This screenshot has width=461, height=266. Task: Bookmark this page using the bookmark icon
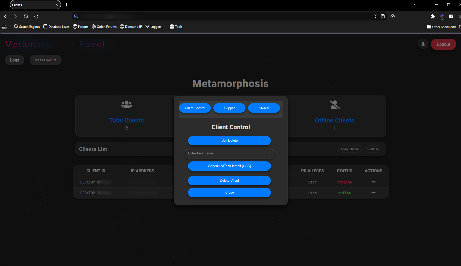point(383,16)
